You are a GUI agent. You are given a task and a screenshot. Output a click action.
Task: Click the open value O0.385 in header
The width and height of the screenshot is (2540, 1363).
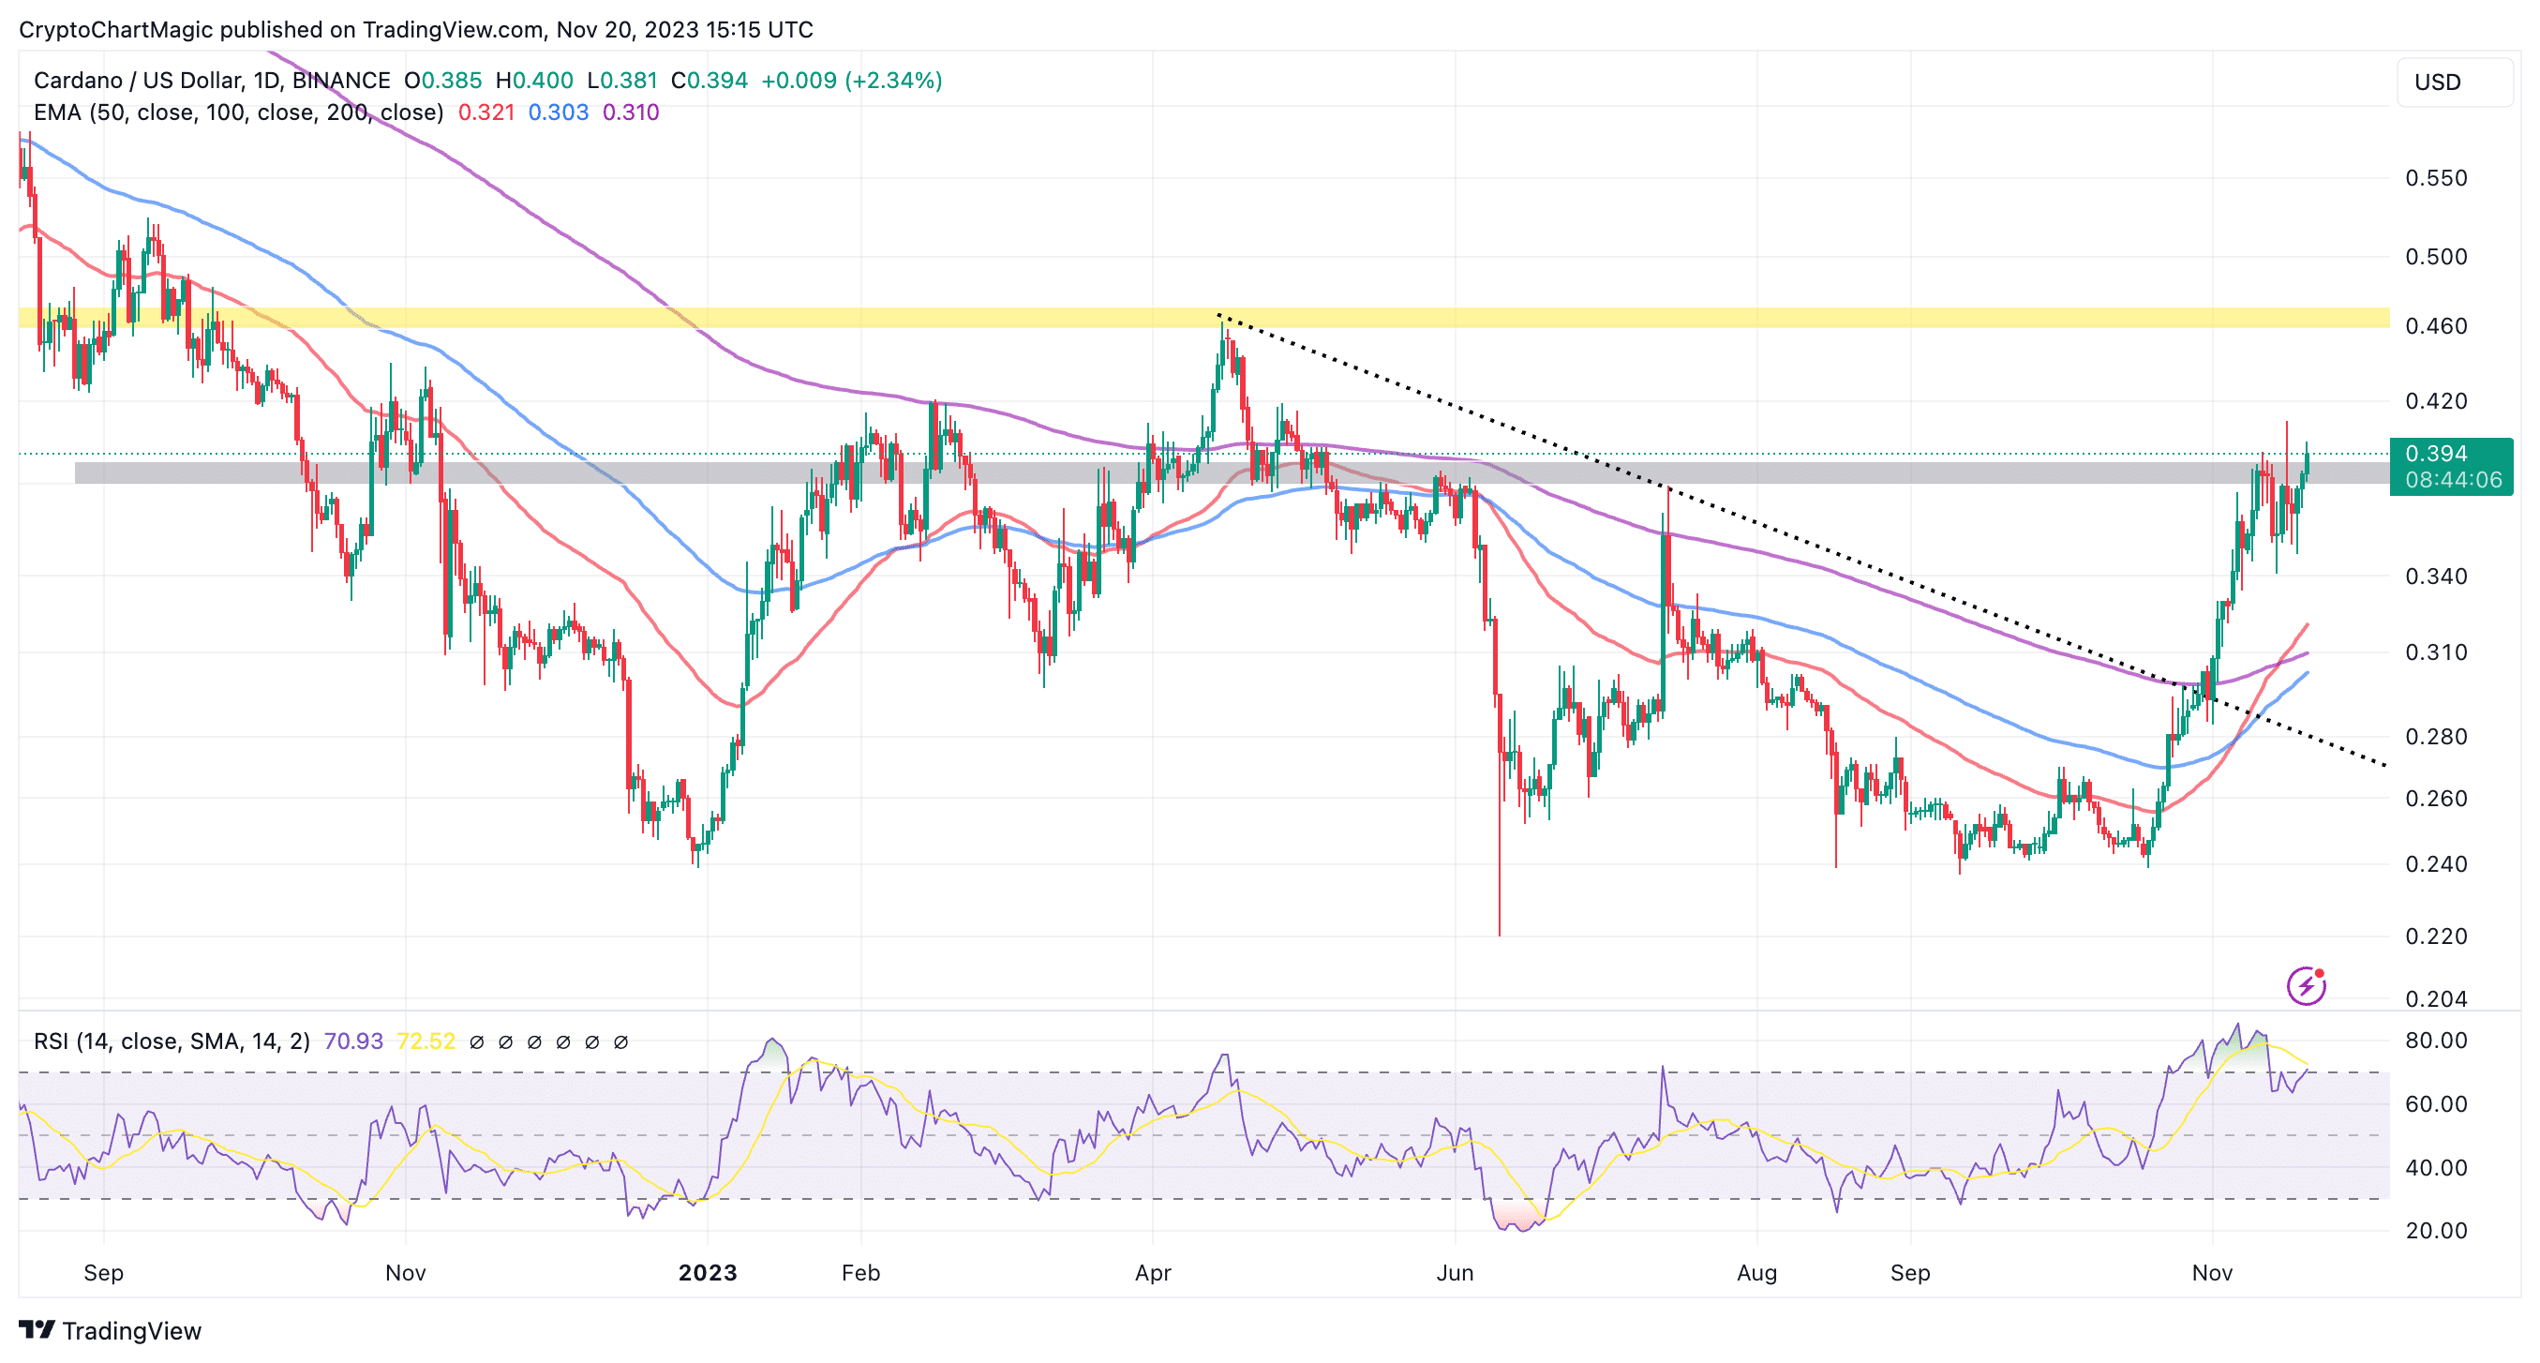click(x=442, y=80)
